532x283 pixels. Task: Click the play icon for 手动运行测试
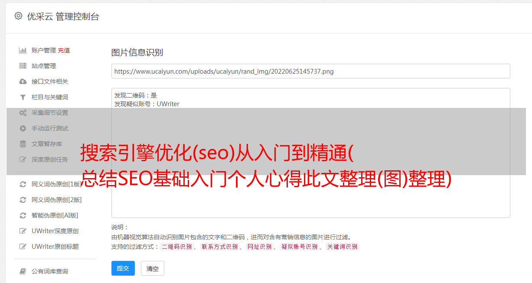pyautogui.click(x=23, y=128)
